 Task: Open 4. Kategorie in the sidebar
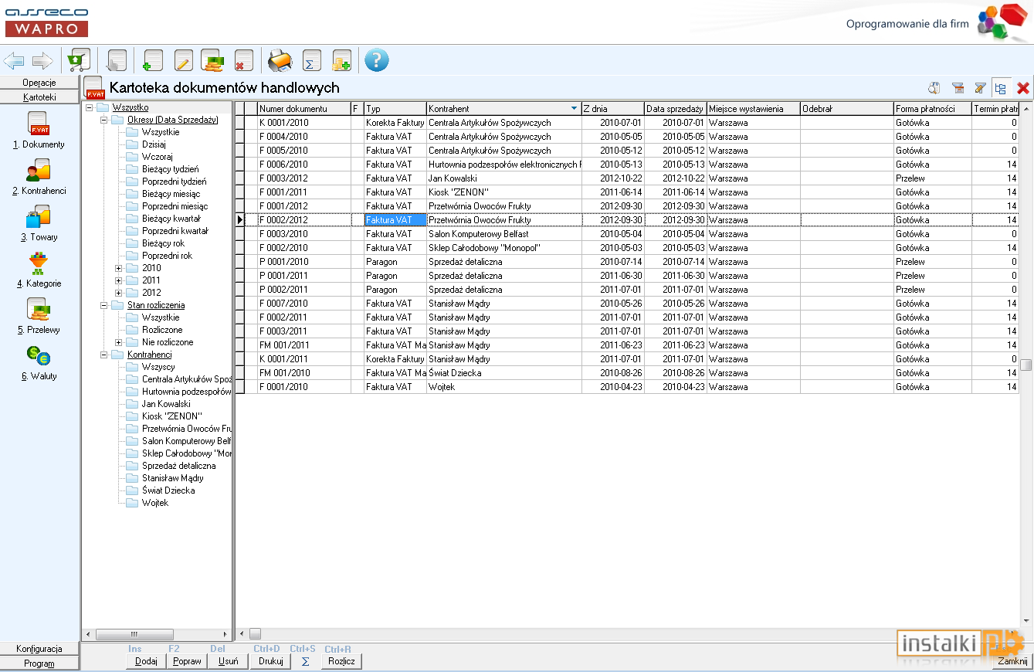point(39,270)
